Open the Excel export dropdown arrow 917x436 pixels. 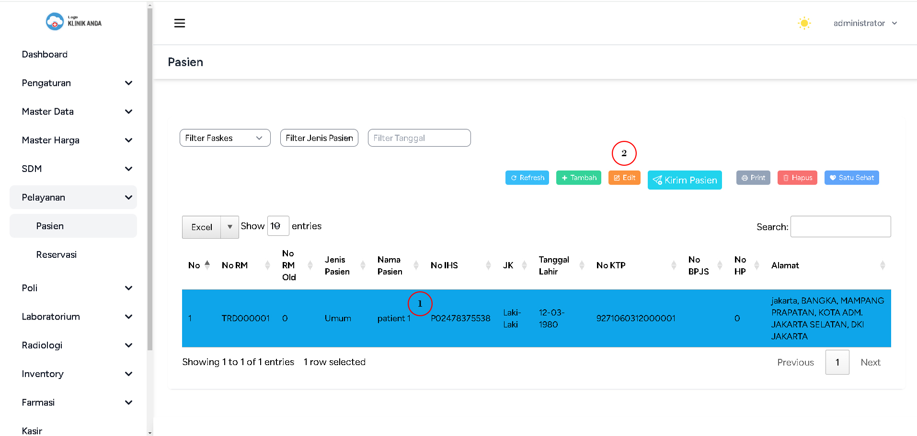pyautogui.click(x=230, y=227)
